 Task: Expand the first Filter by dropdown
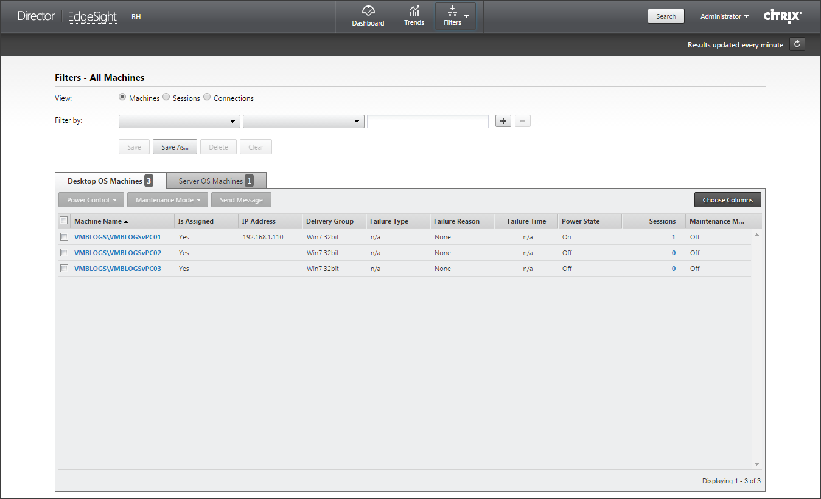[179, 122]
